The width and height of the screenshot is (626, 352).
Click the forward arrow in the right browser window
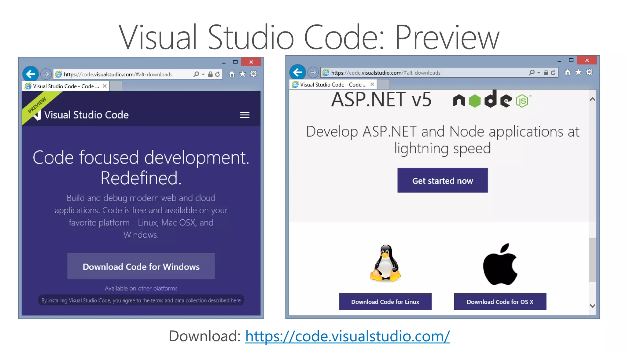point(313,73)
